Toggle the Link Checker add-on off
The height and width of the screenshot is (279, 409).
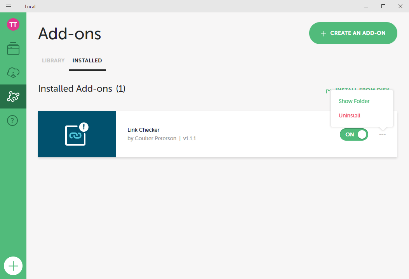[354, 134]
